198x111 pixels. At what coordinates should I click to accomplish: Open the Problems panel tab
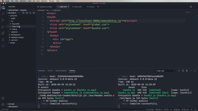point(41,71)
